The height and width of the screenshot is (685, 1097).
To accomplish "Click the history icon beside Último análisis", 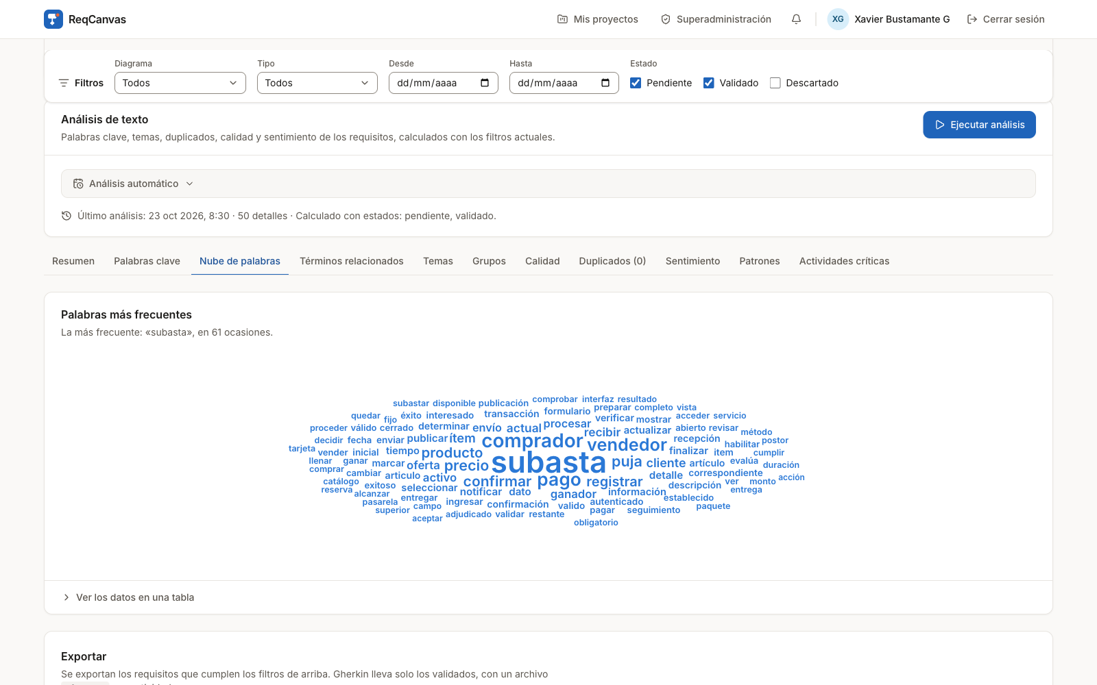I will (x=67, y=216).
